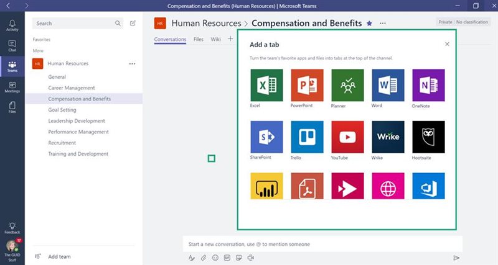Click the More label
Image resolution: width=498 pixels, height=265 pixels.
(x=38, y=51)
